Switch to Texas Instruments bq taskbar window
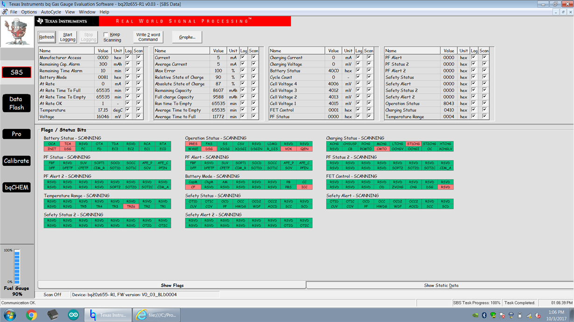This screenshot has width=574, height=322. (x=108, y=315)
